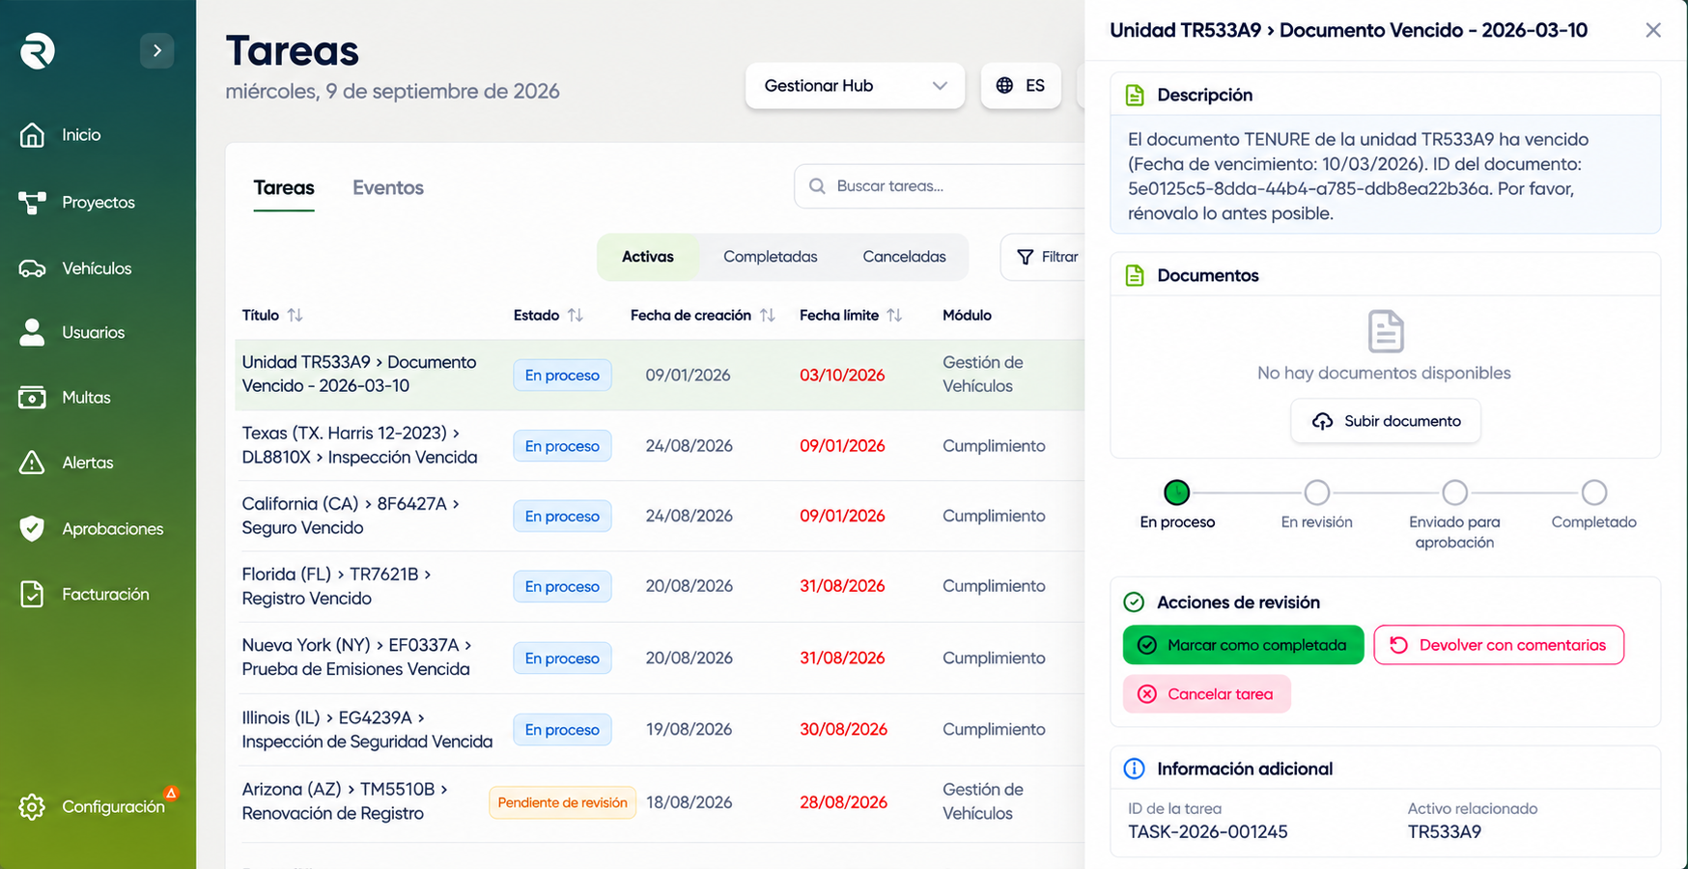This screenshot has height=869, width=1688.
Task: Select the Activas filter
Action: pyautogui.click(x=648, y=257)
